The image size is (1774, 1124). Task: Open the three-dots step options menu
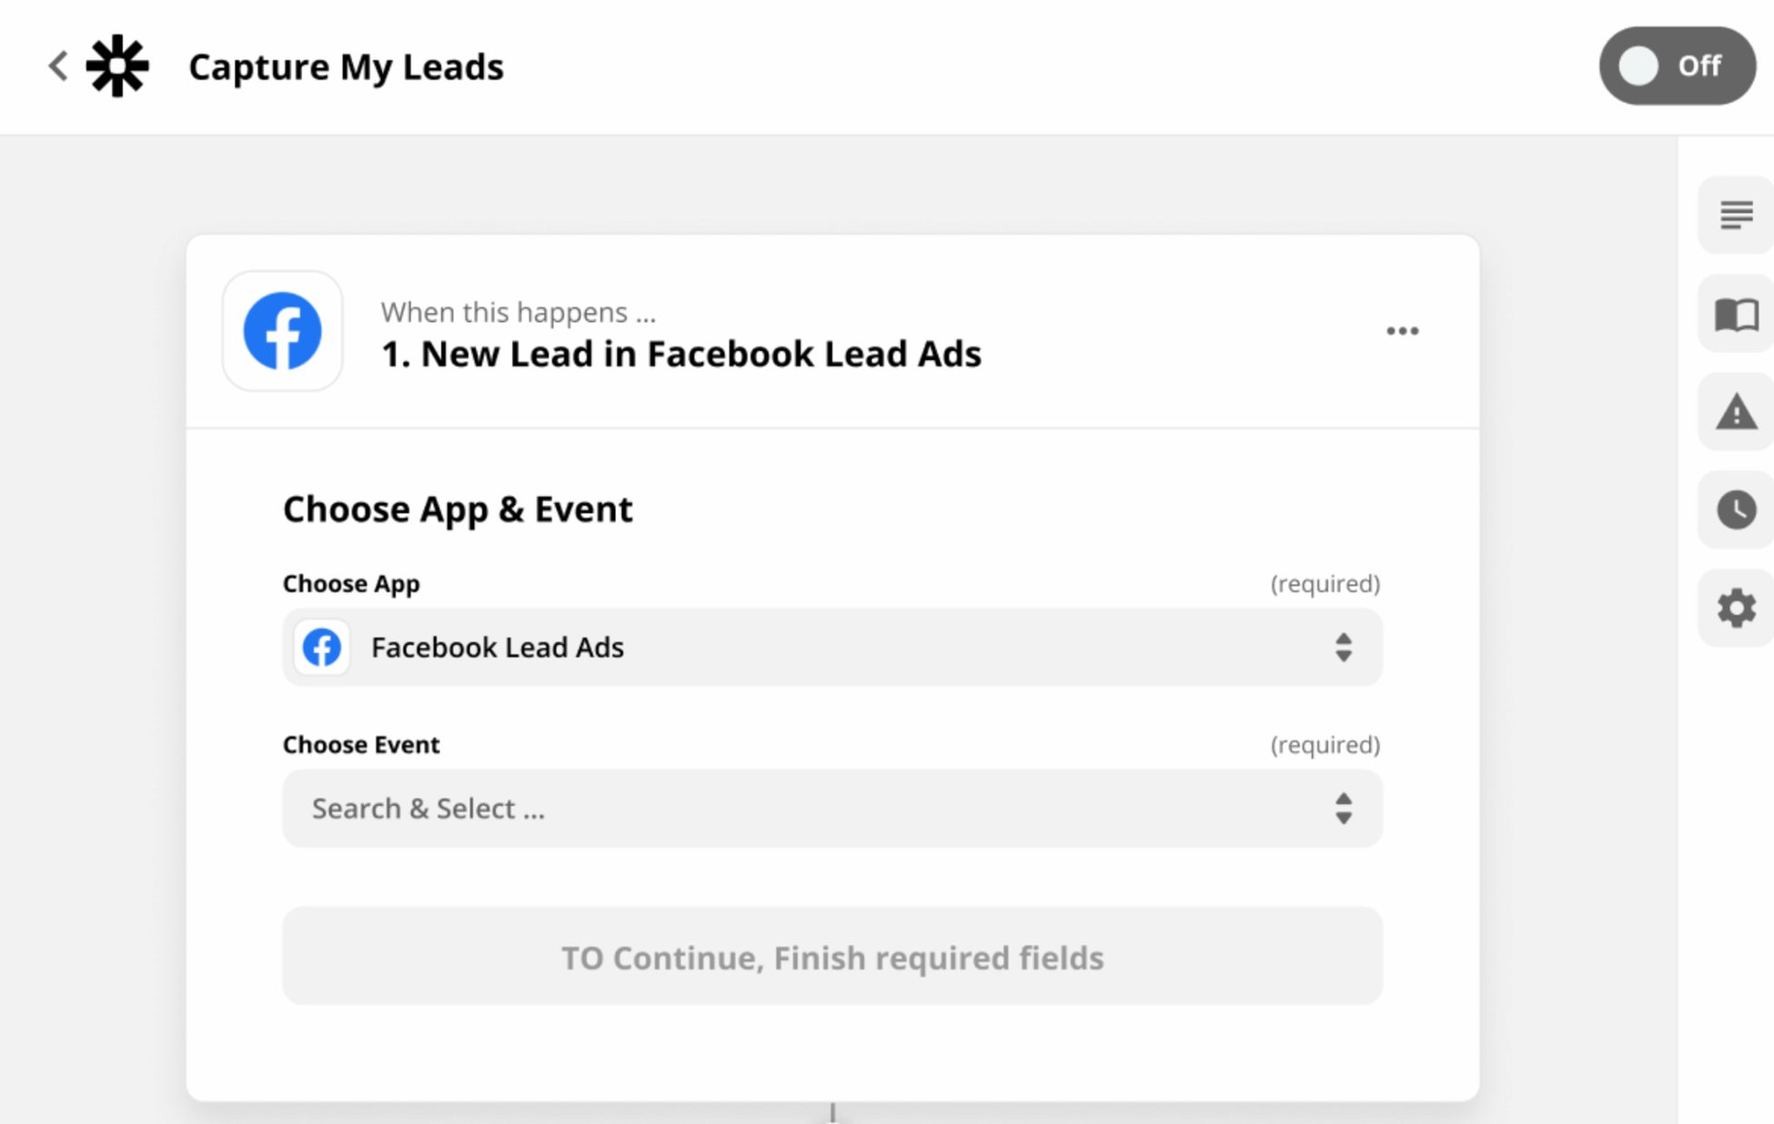point(1402,331)
